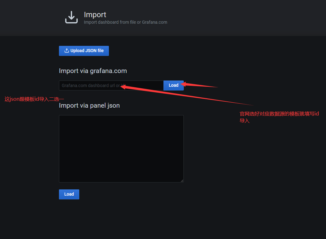
Task: Focus the Grafana.com dashboard url or id field
Action: tap(111, 85)
